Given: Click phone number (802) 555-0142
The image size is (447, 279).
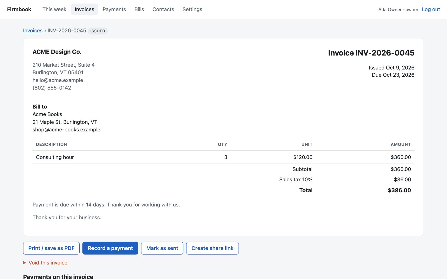Looking at the screenshot, I should (52, 88).
